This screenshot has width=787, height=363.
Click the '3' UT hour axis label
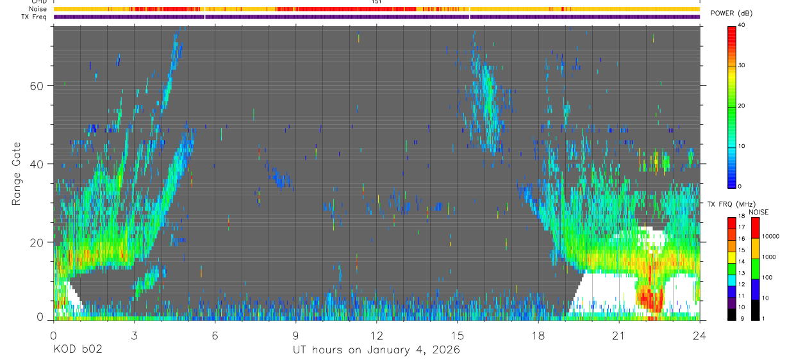134,335
